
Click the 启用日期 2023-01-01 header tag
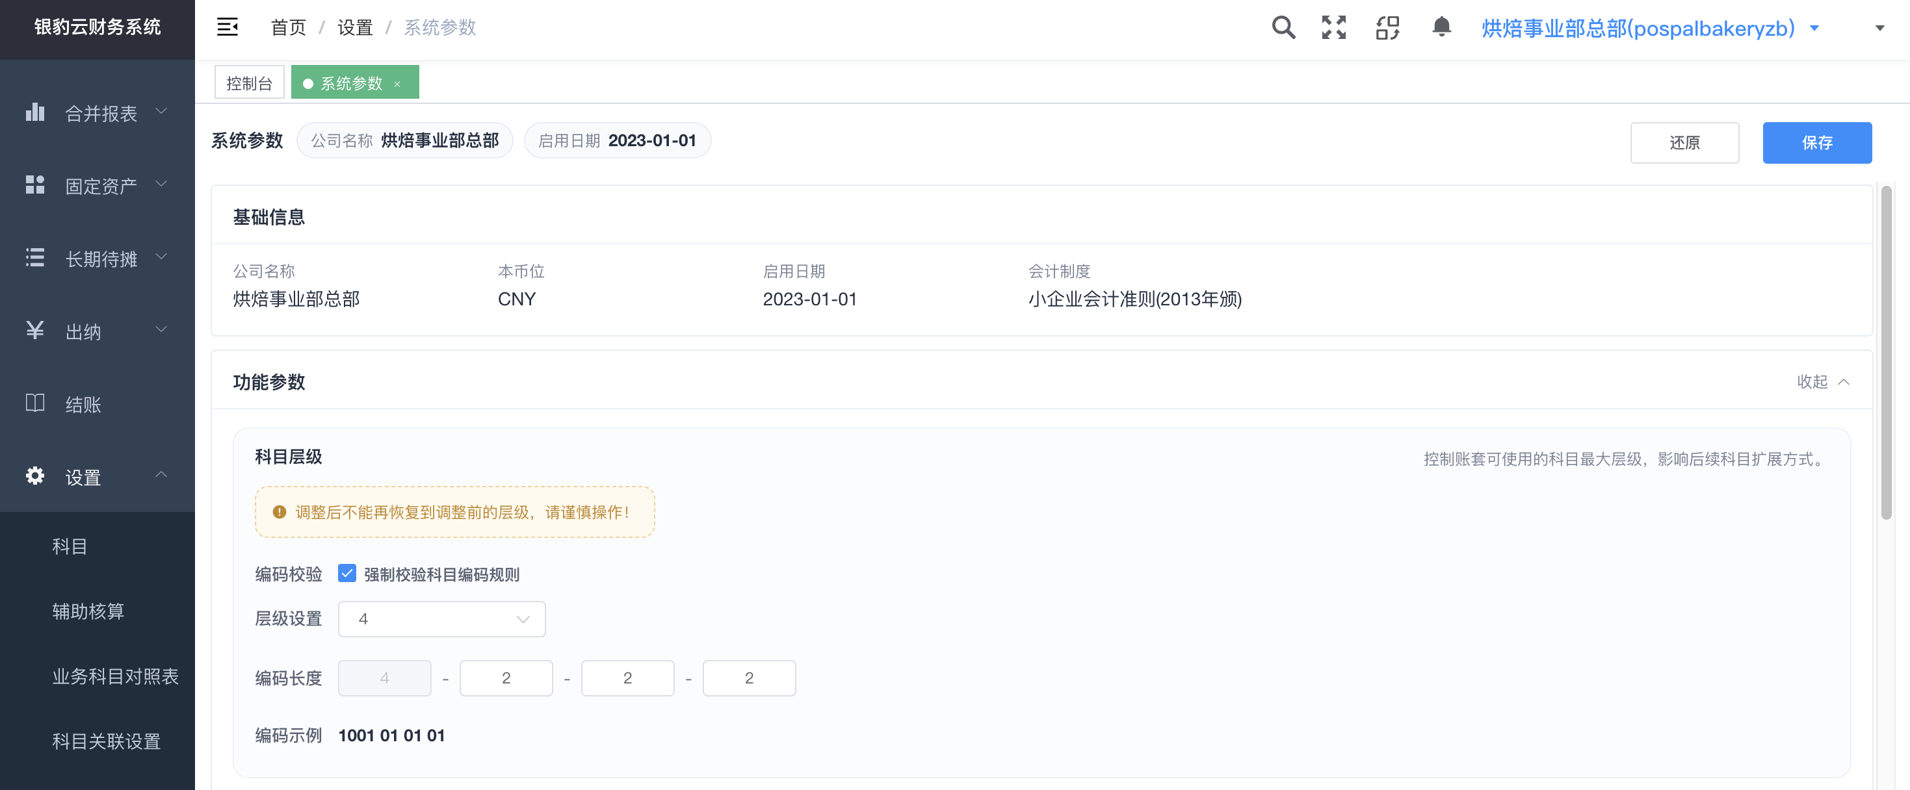(617, 140)
